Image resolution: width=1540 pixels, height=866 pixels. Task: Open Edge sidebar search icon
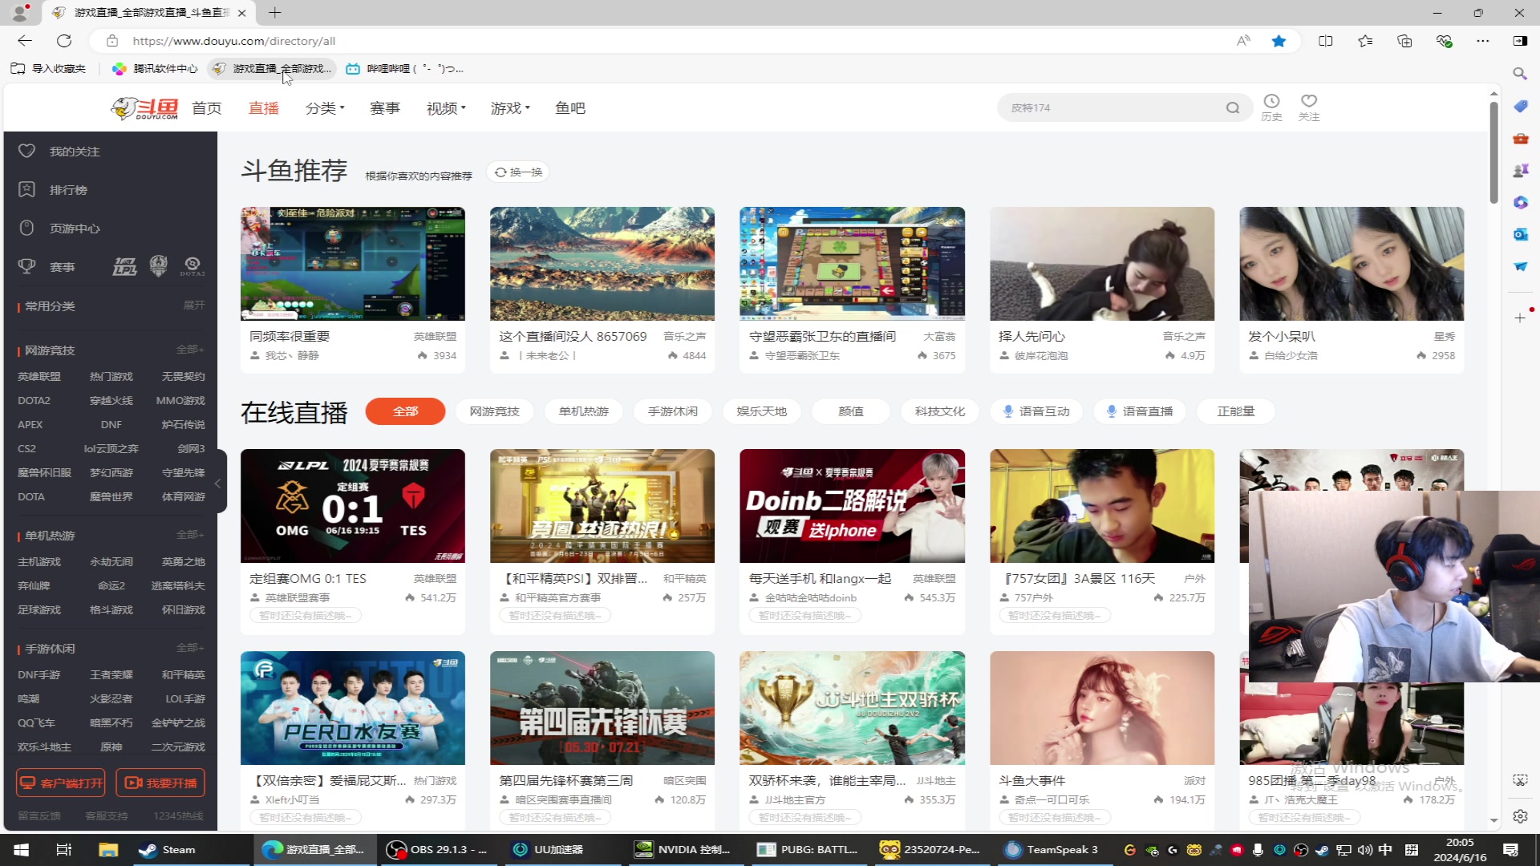[1520, 74]
